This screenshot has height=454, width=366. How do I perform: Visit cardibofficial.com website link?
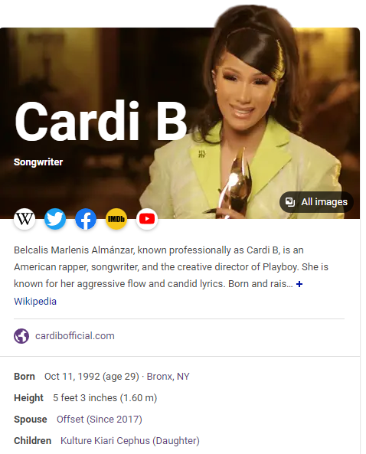tap(75, 336)
